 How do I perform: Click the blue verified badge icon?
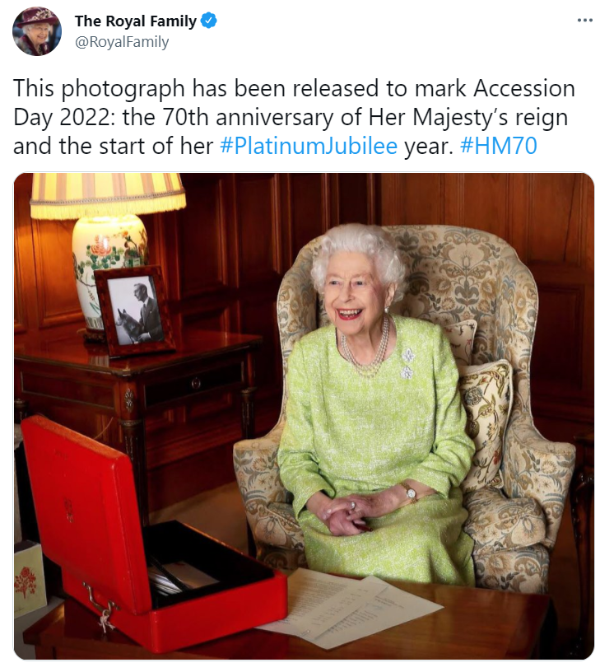(208, 21)
